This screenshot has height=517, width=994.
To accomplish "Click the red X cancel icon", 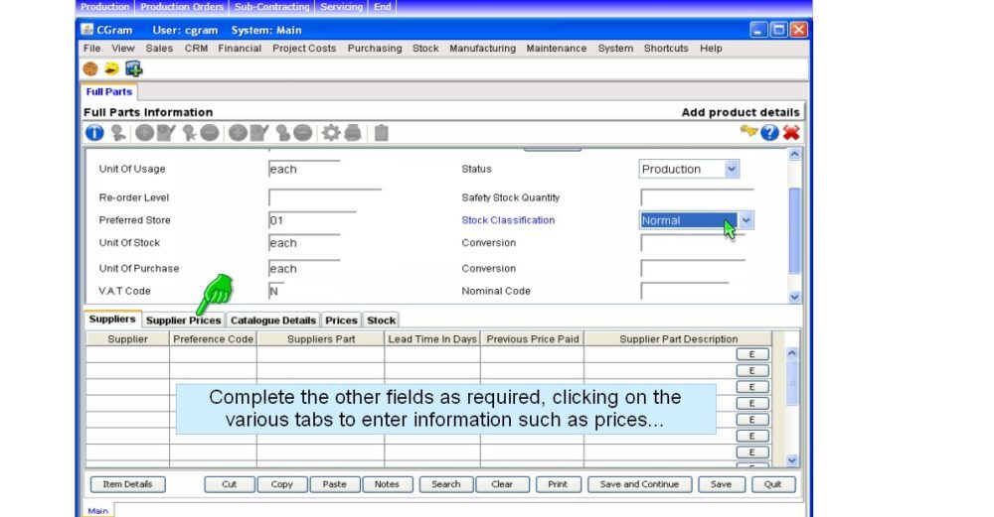I will point(791,132).
